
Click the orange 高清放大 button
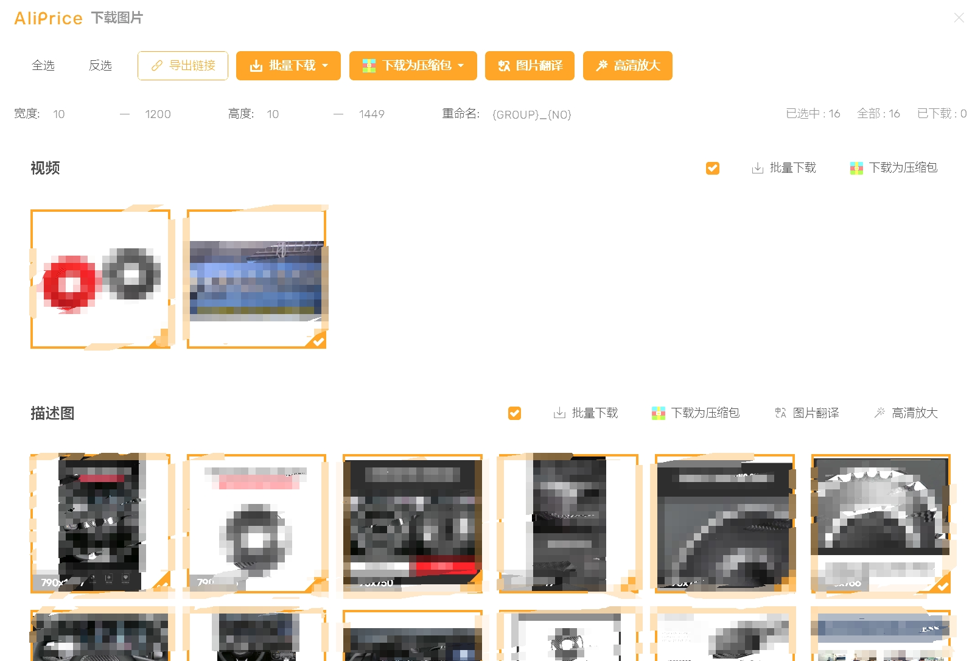point(628,66)
